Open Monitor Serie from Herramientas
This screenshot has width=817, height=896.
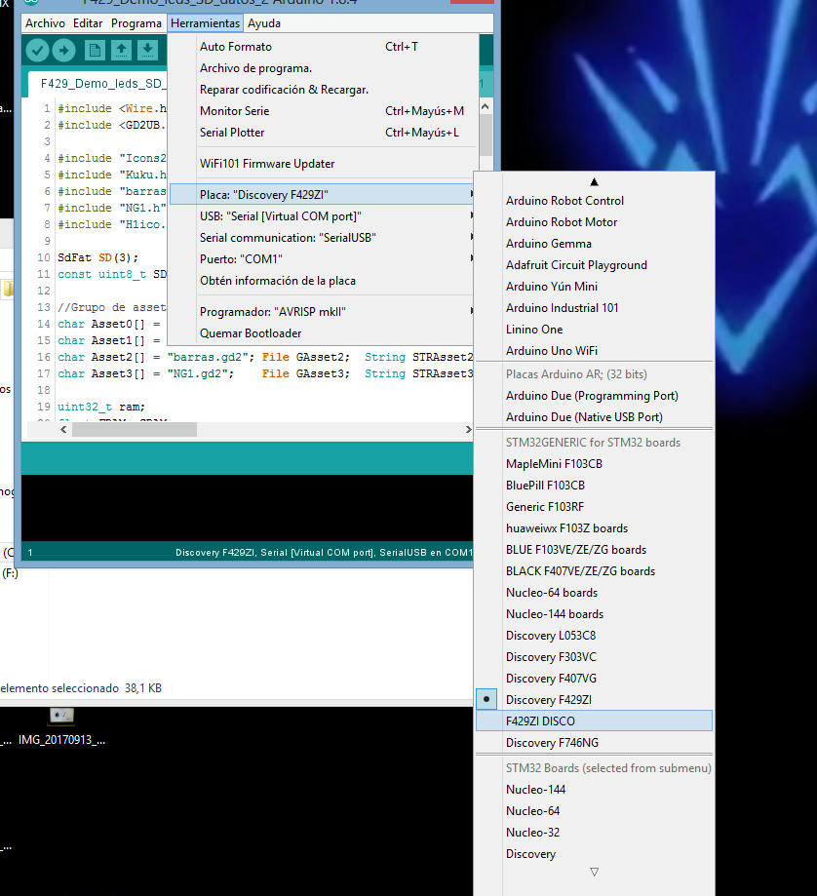coord(323,111)
